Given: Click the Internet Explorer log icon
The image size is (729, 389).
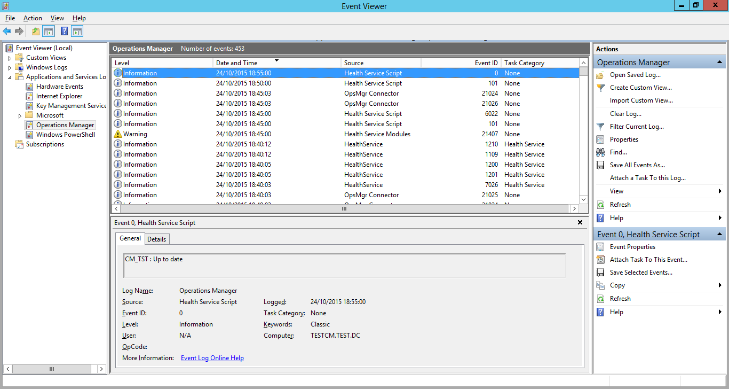Looking at the screenshot, I should pyautogui.click(x=30, y=96).
